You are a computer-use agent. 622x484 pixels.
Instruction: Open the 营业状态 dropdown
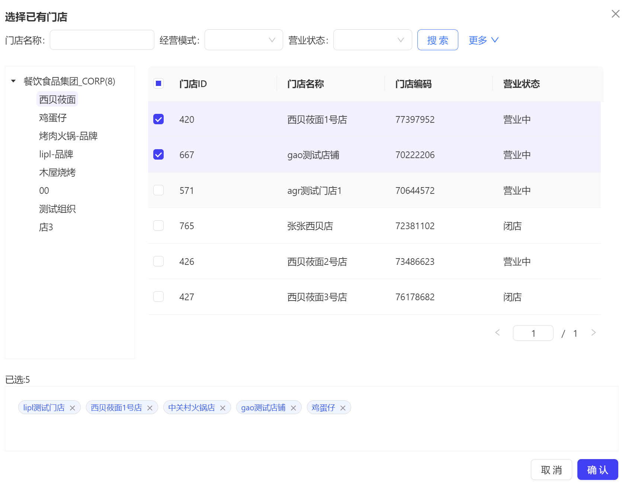point(372,40)
